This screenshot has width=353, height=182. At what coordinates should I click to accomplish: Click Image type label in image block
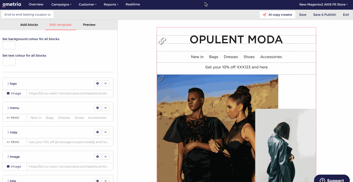coord(14,166)
